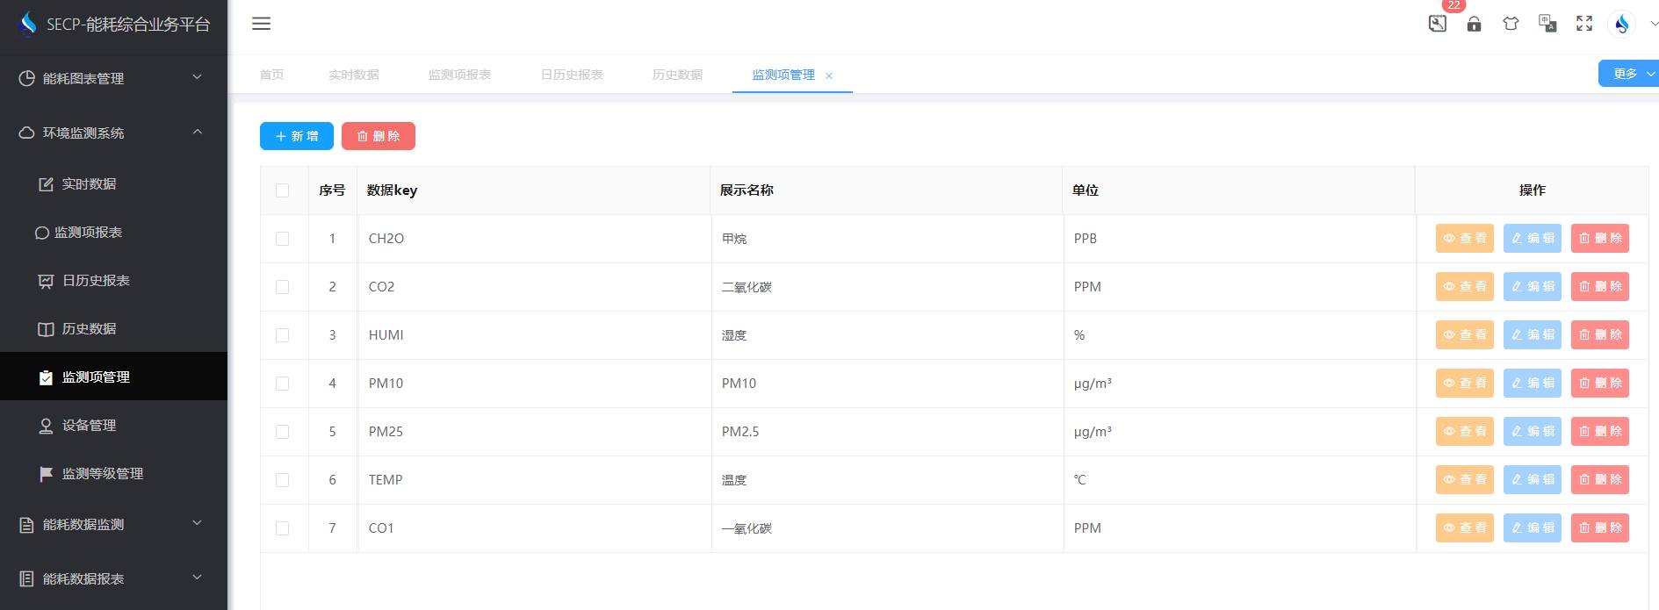The height and width of the screenshot is (610, 1659).
Task: Delete the CO1 row using 删除
Action: coord(1599,528)
